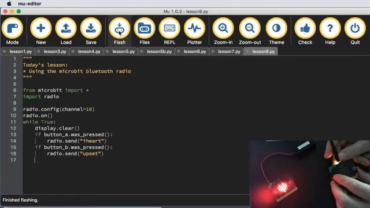Open the mu-editor application menu

click(x=29, y=3)
